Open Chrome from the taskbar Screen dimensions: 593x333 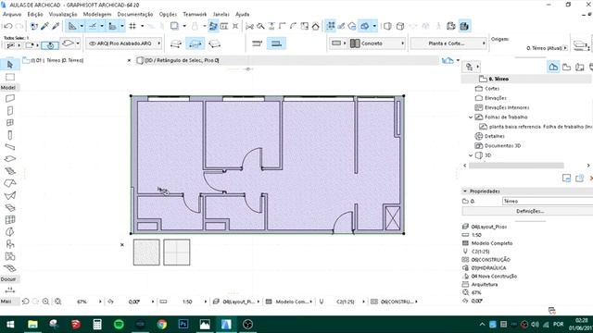click(x=162, y=325)
